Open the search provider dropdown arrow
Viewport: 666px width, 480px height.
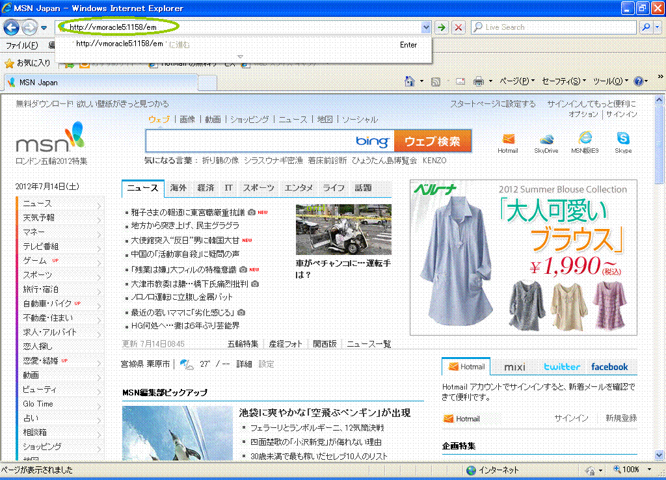click(657, 27)
